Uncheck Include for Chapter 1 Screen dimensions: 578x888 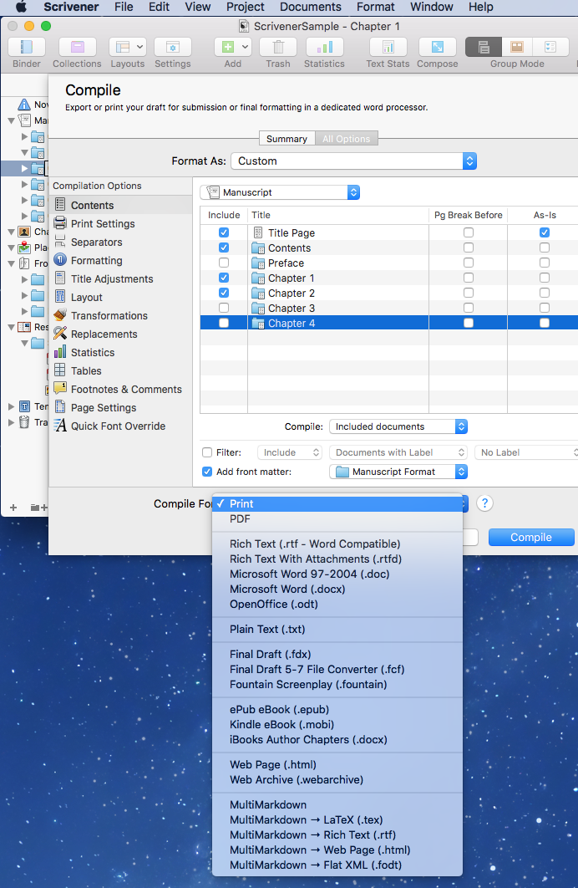[x=224, y=278]
